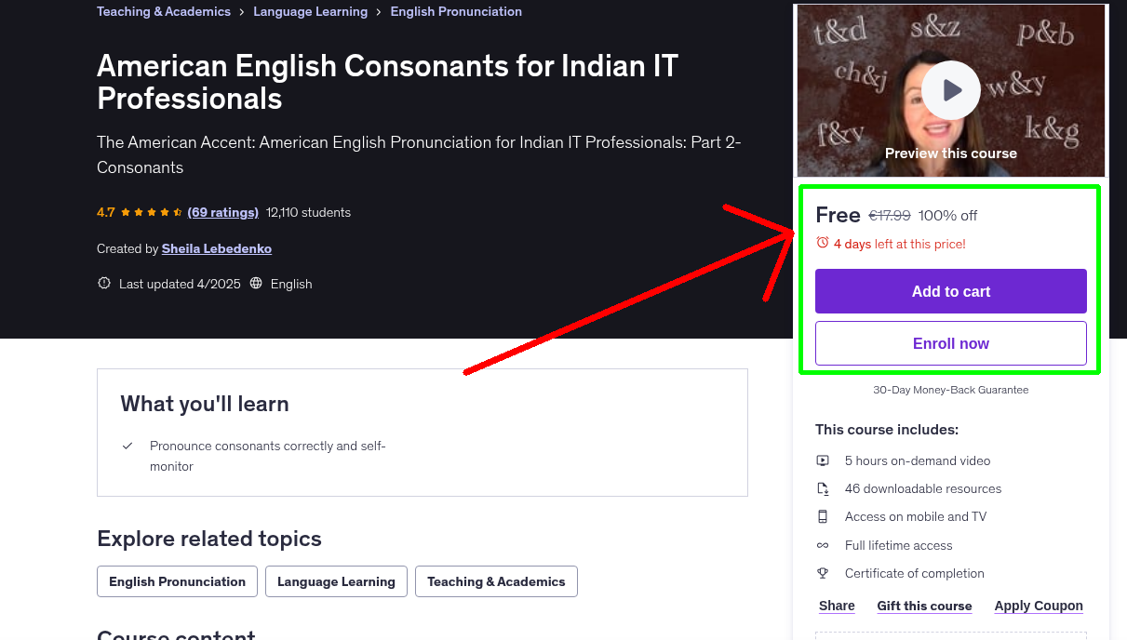Apply a coupon code
The width and height of the screenshot is (1127, 640).
click(x=1039, y=606)
